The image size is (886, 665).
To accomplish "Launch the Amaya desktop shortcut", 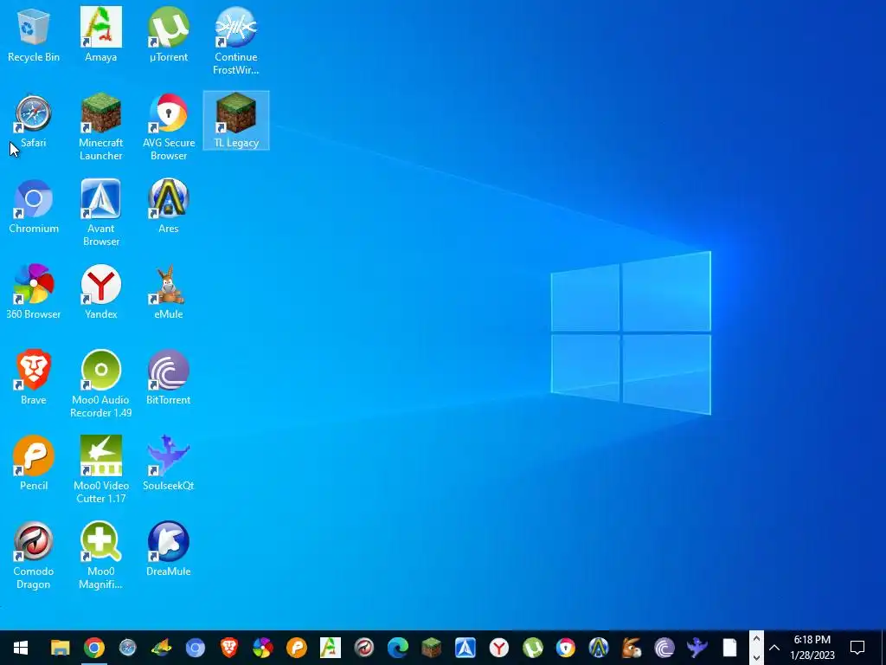I will (x=100, y=35).
